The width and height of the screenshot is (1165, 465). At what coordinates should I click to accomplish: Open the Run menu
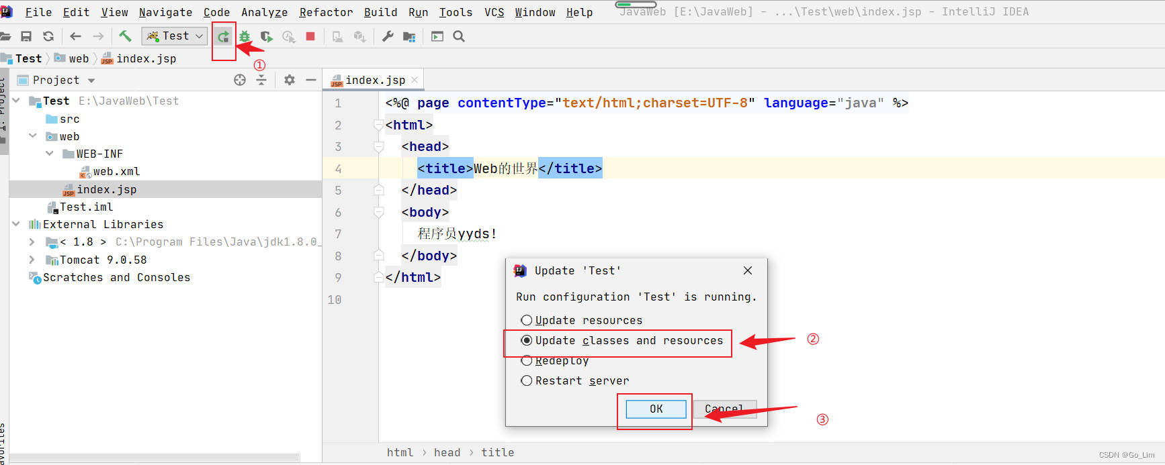418,12
